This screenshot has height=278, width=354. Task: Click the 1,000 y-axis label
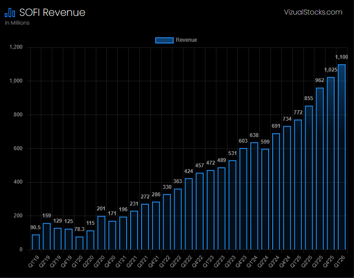tap(16, 81)
